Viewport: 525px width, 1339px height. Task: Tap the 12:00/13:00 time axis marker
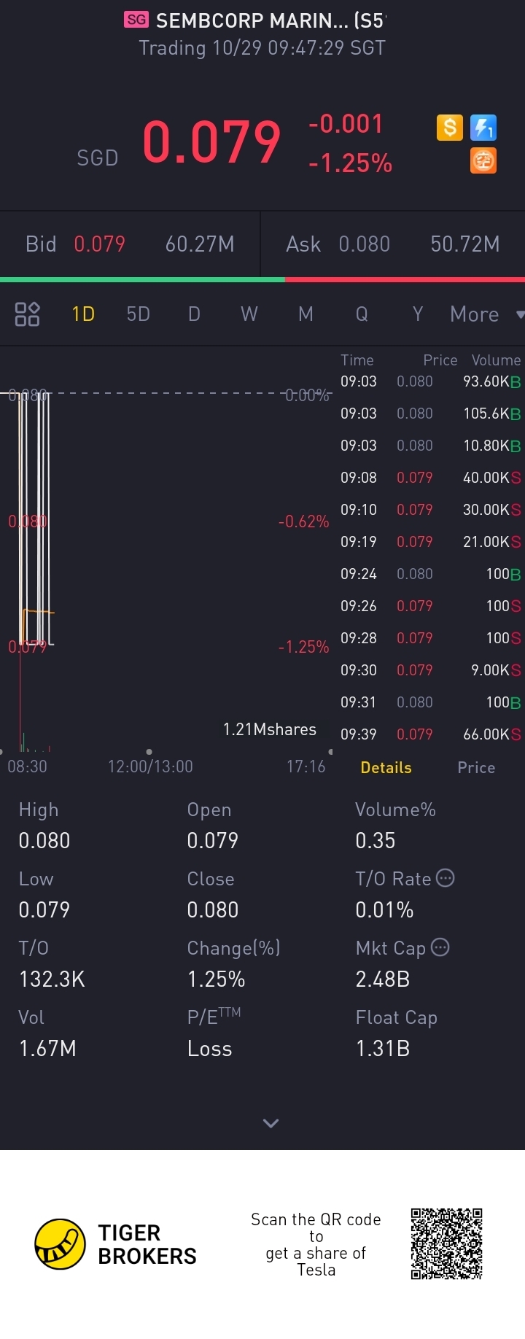coord(150,766)
